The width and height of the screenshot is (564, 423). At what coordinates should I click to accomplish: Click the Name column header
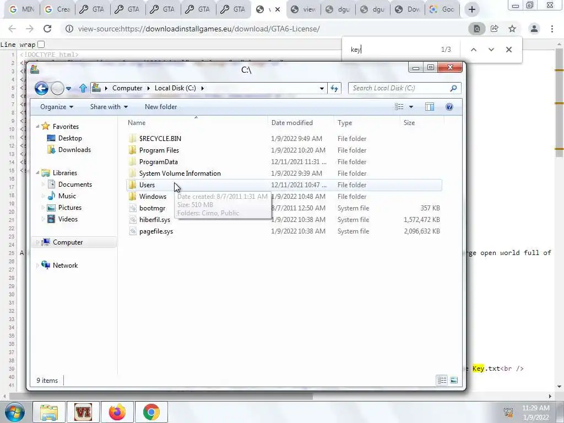point(196,123)
